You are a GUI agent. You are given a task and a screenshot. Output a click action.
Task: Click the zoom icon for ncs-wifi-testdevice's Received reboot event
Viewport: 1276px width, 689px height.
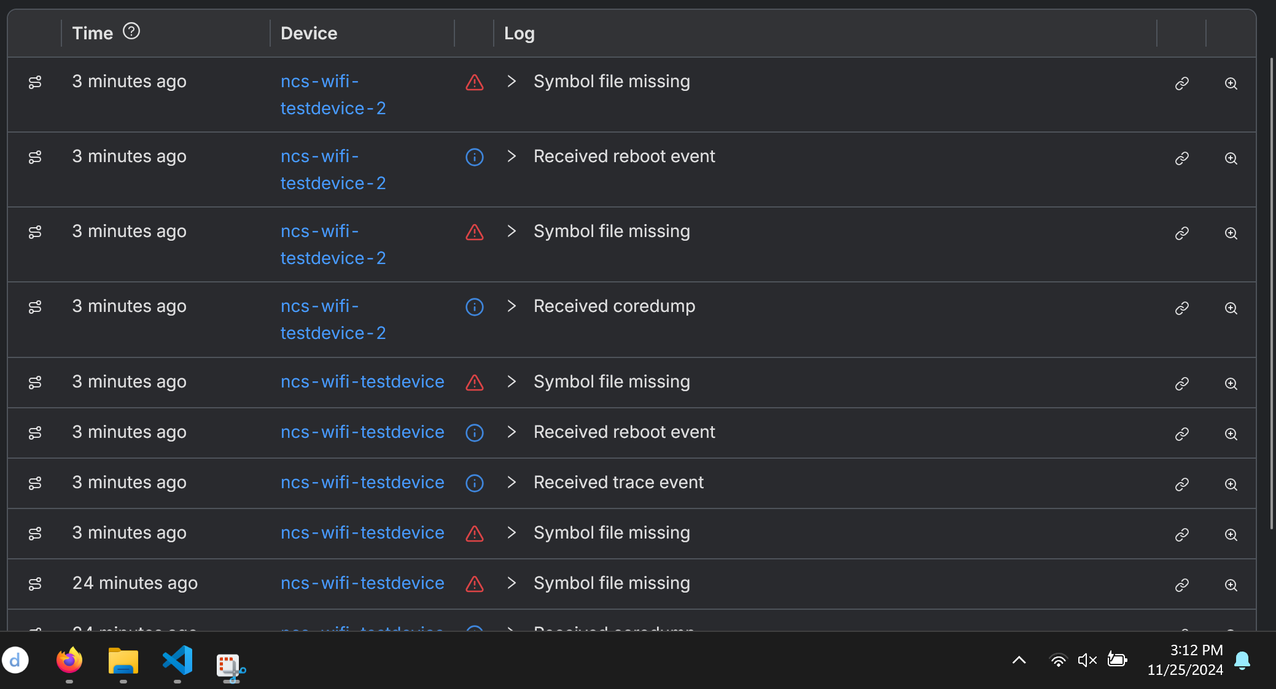(x=1231, y=434)
